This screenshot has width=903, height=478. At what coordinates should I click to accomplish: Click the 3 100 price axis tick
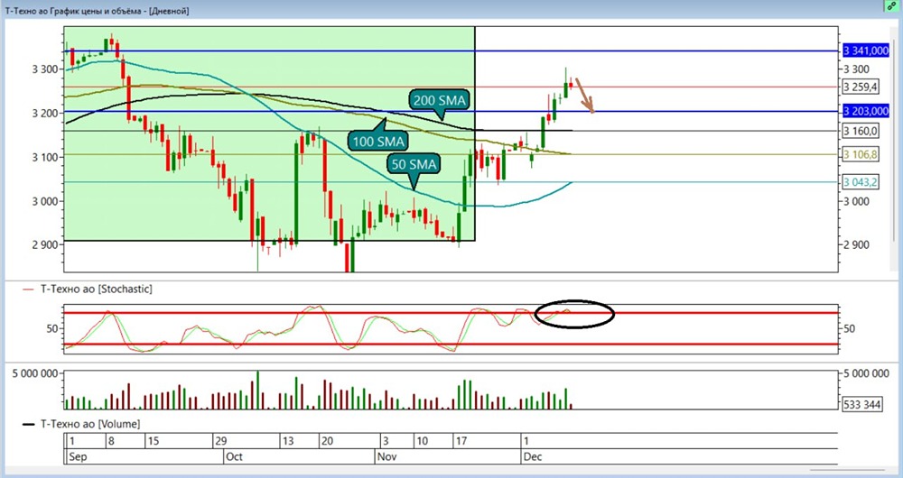[x=45, y=157]
